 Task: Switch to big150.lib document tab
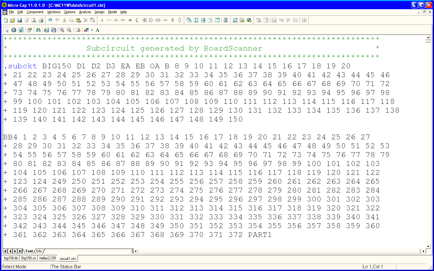click(x=11, y=258)
